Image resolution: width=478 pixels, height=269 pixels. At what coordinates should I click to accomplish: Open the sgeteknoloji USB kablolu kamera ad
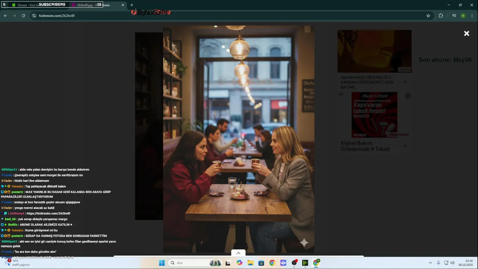(366, 82)
